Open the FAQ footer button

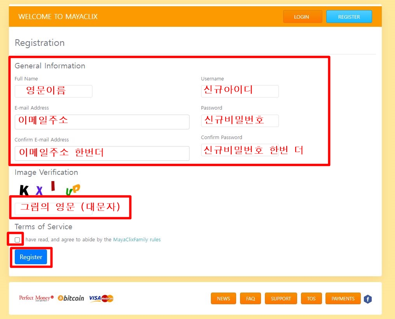pos(251,298)
